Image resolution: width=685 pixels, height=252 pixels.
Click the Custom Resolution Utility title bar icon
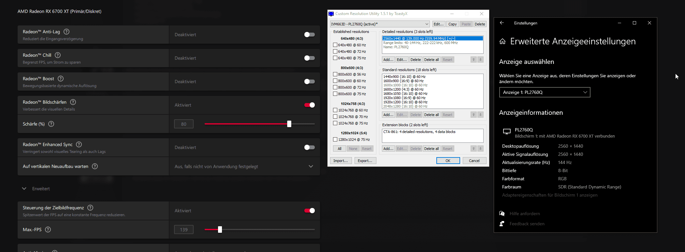[331, 14]
